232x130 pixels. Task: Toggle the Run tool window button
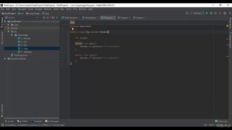click(x=9, y=121)
